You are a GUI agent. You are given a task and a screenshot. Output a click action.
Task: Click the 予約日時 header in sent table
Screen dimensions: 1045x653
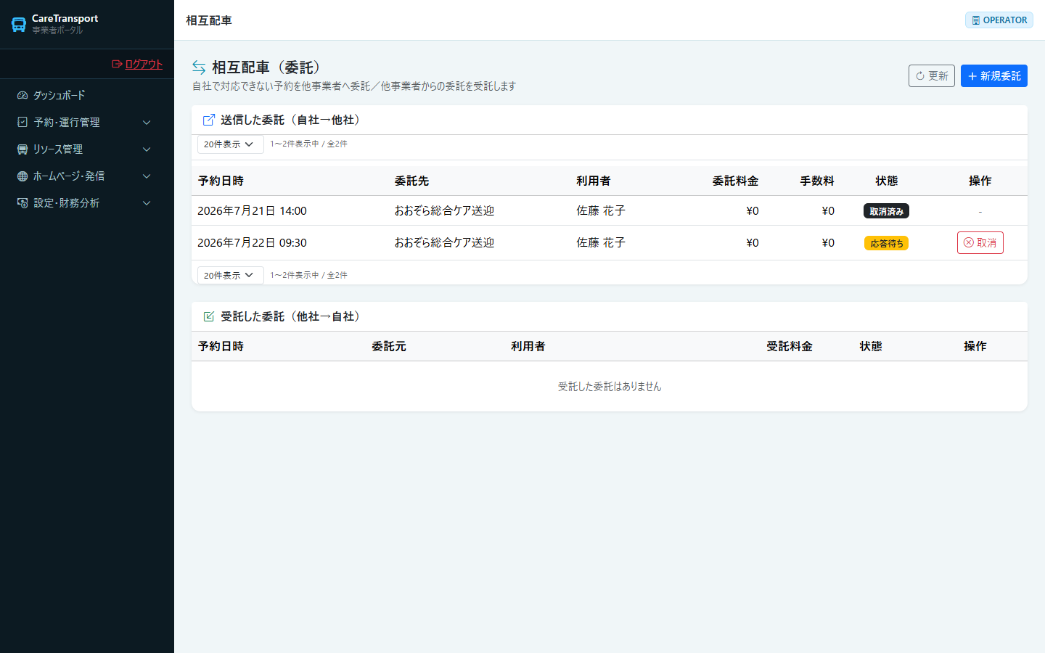tap(221, 181)
